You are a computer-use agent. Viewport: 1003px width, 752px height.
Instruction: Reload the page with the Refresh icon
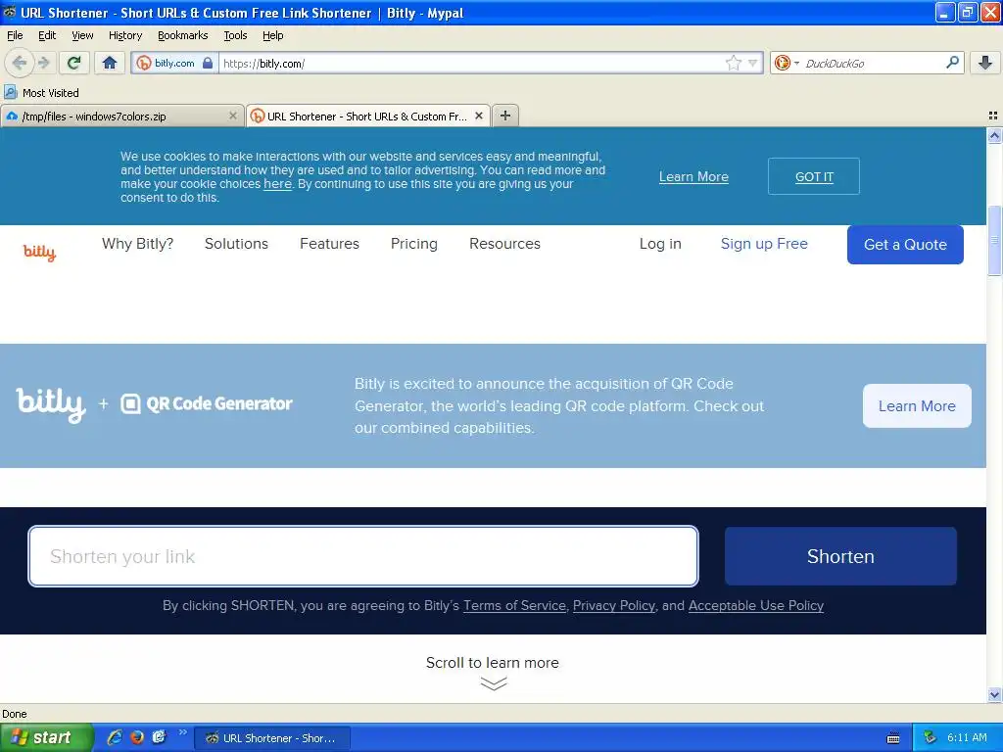tap(74, 63)
